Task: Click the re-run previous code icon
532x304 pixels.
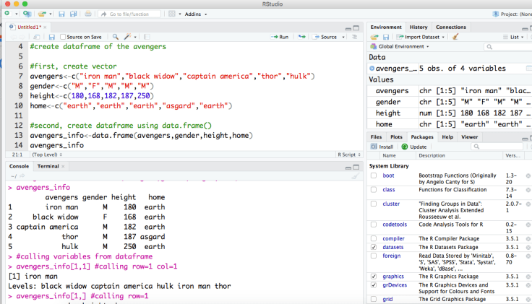Action: [x=301, y=37]
